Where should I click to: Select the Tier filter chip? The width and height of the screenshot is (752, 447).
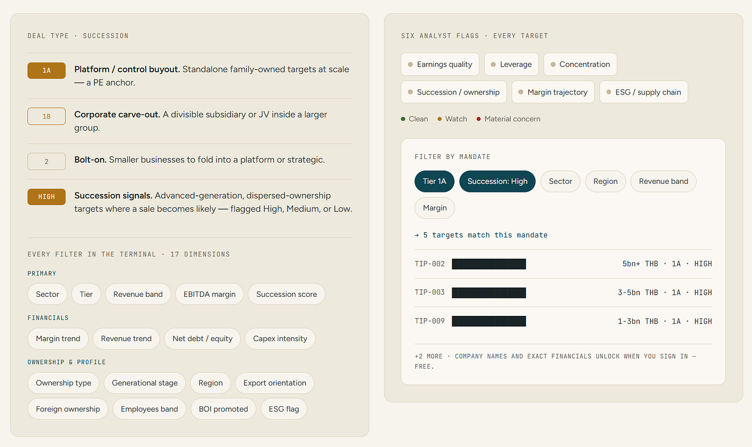coord(86,294)
